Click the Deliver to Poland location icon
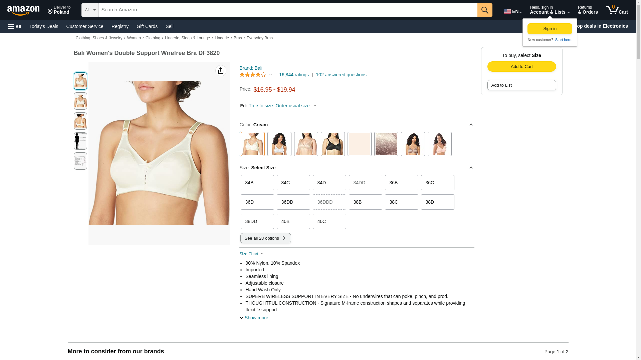The height and width of the screenshot is (360, 641). coord(50,12)
